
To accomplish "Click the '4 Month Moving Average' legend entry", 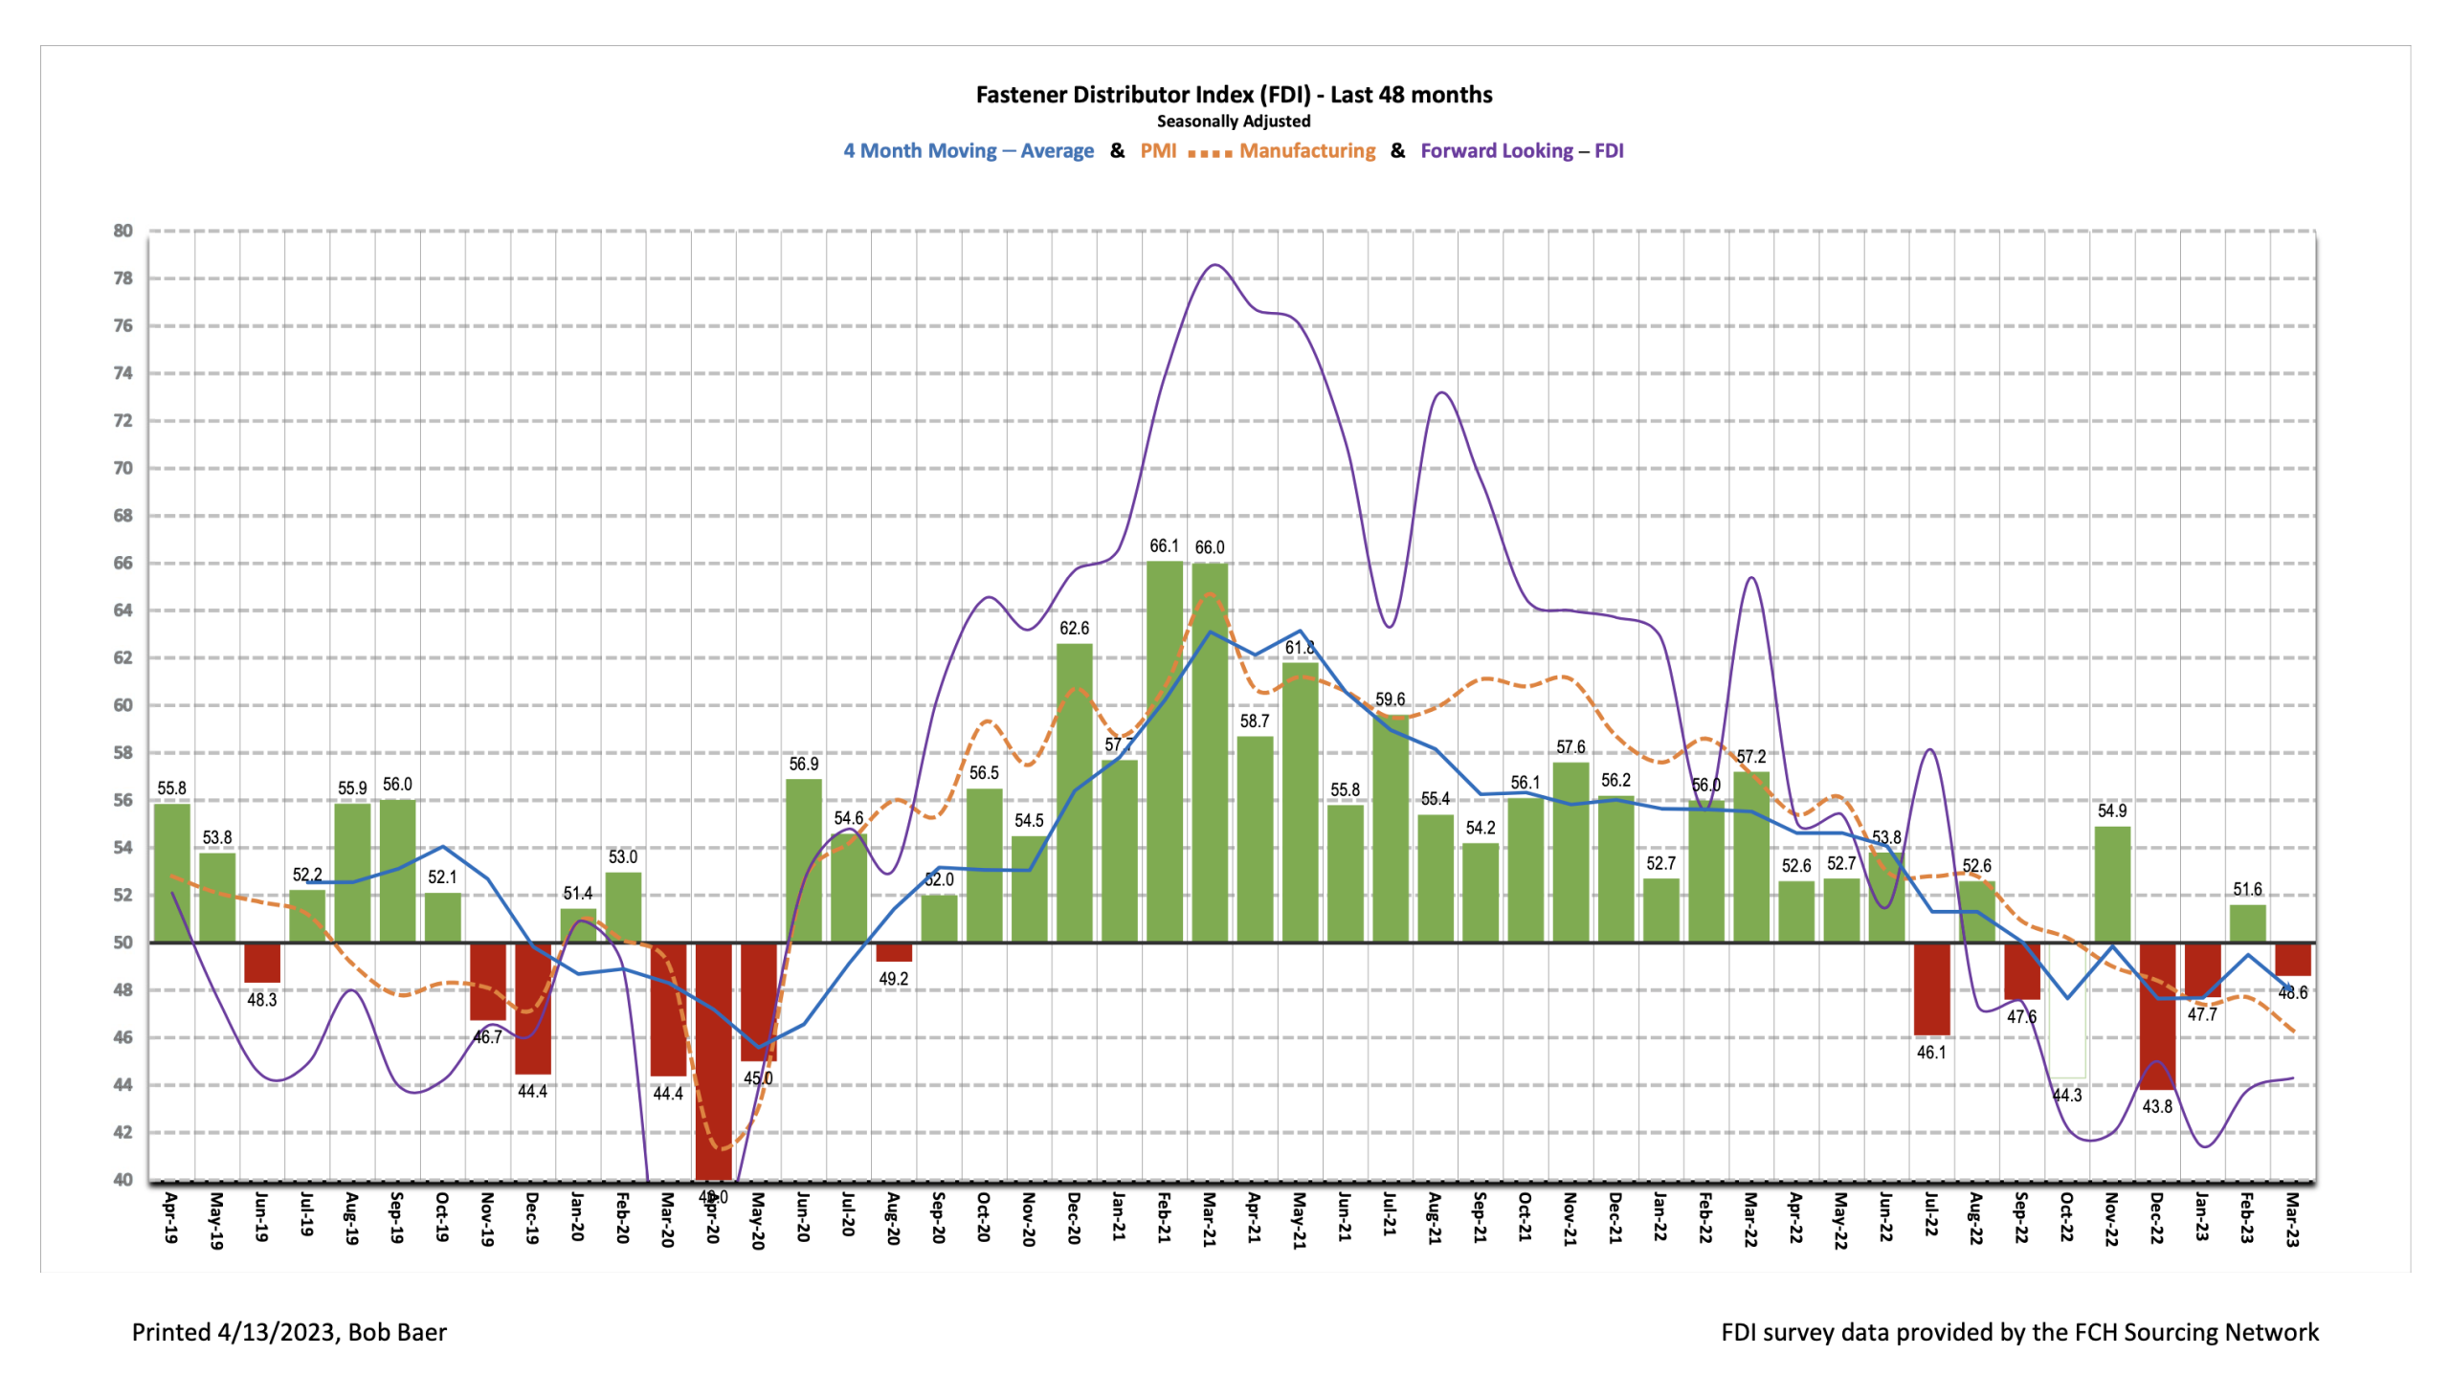I will pyautogui.click(x=968, y=150).
